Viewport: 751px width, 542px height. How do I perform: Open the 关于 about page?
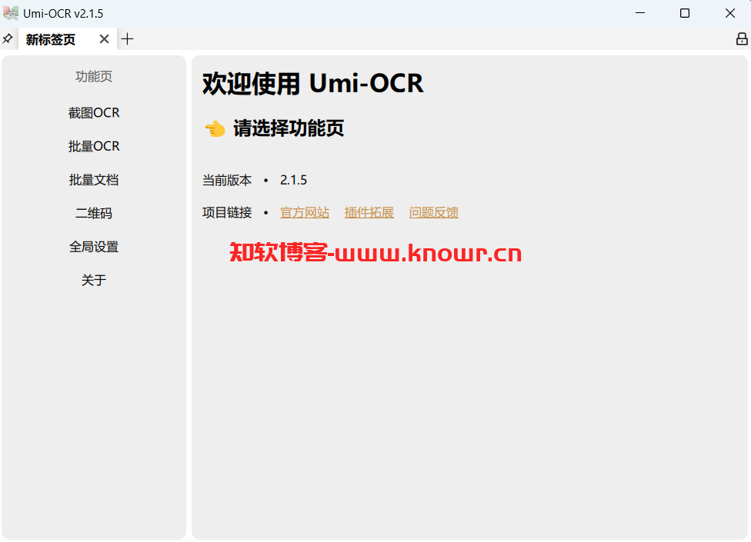pos(94,281)
